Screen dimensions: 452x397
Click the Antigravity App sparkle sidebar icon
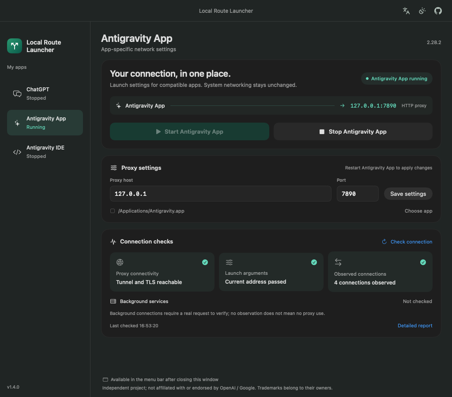click(17, 123)
